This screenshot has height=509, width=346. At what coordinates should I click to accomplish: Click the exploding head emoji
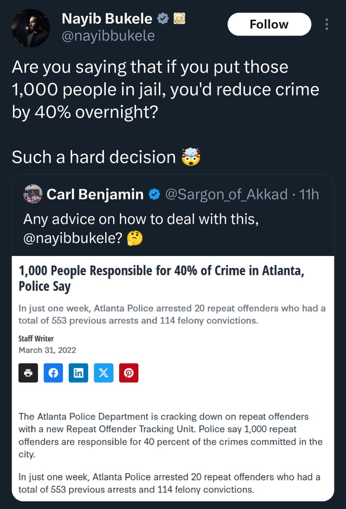pyautogui.click(x=191, y=158)
